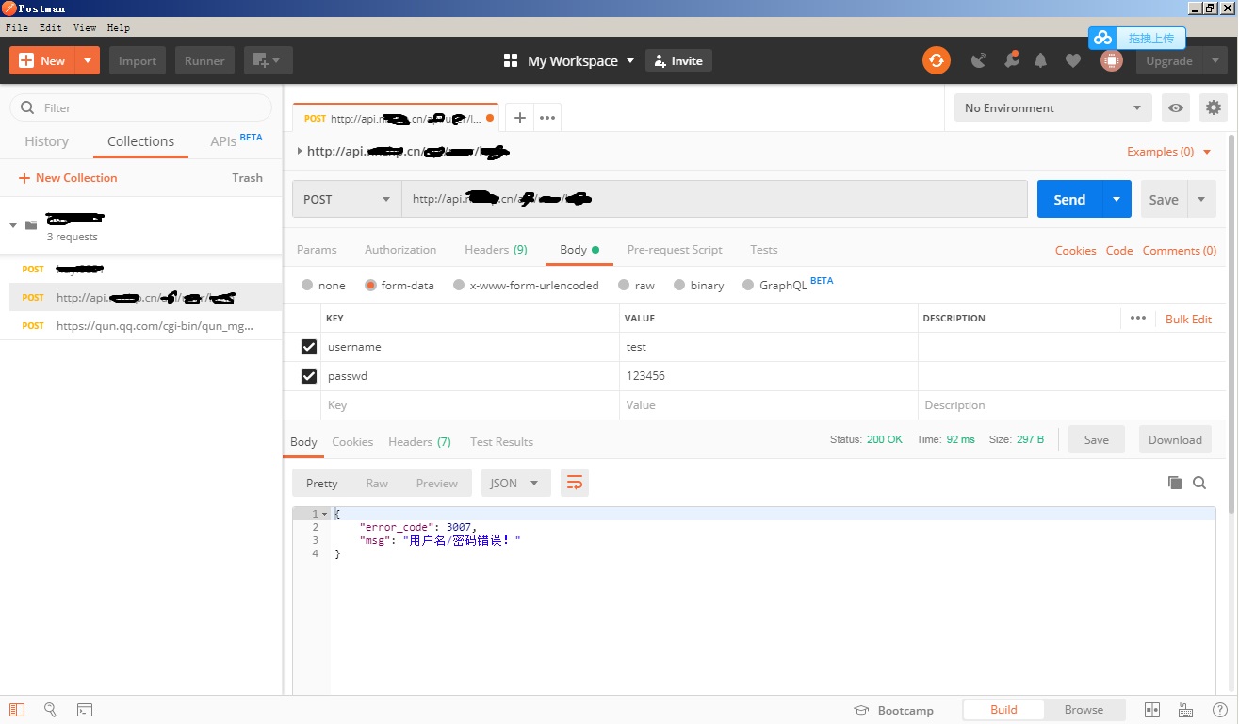Switch to Browse mode
Screen dimensions: 1239x724
click(1084, 710)
